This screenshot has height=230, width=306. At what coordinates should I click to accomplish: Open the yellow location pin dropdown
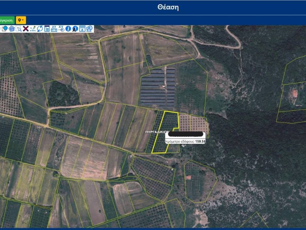coord(21,20)
